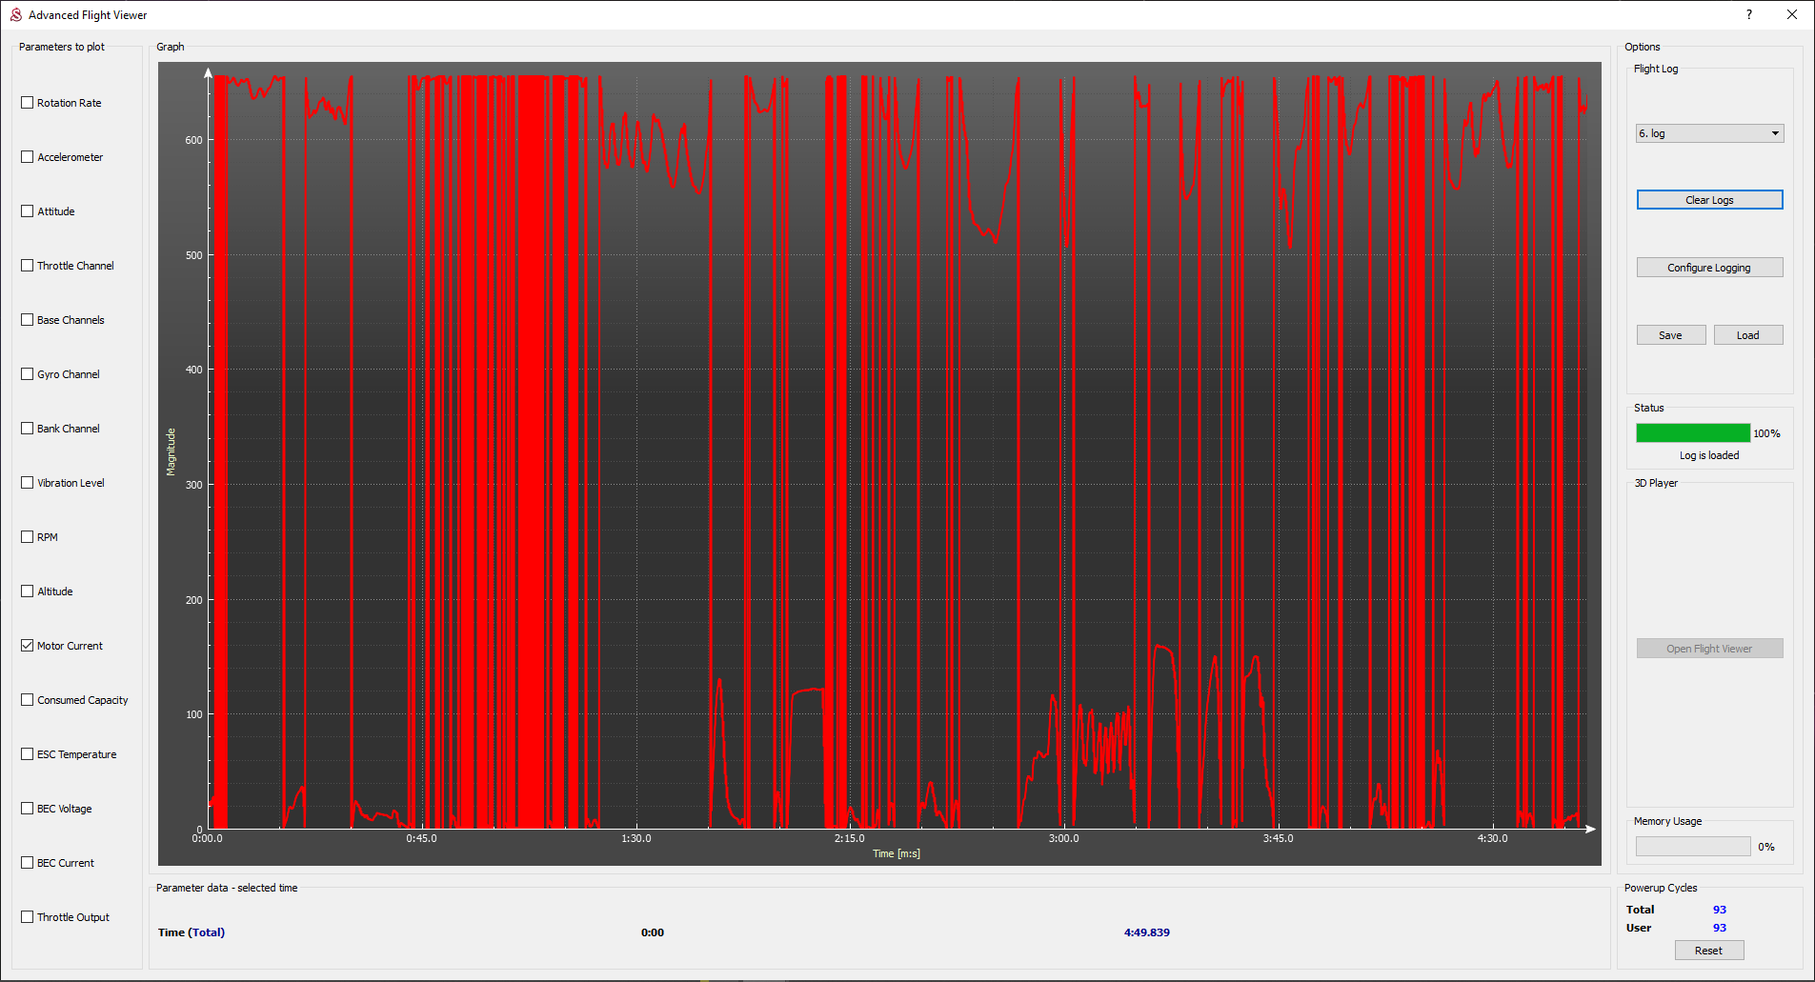Click the Save log button
The width and height of the screenshot is (1815, 982).
1670,335
